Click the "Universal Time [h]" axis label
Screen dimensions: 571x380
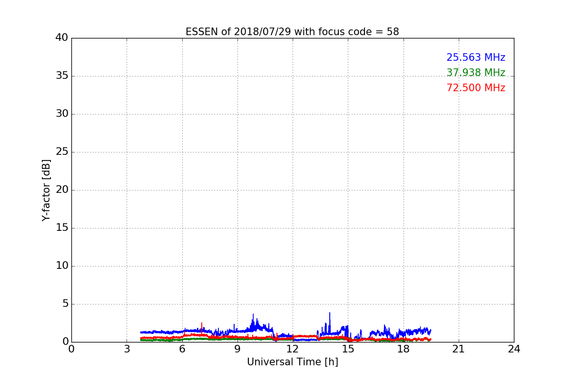coord(293,362)
